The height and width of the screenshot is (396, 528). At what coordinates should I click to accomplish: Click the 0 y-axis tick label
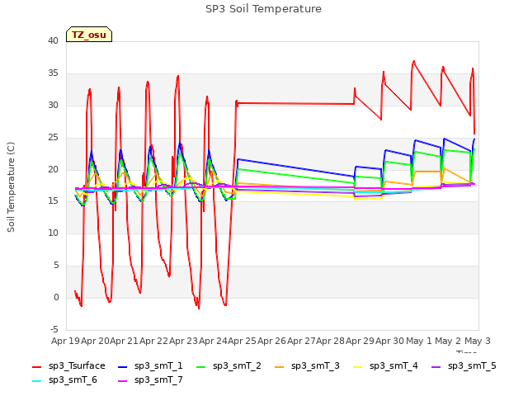[56, 297]
